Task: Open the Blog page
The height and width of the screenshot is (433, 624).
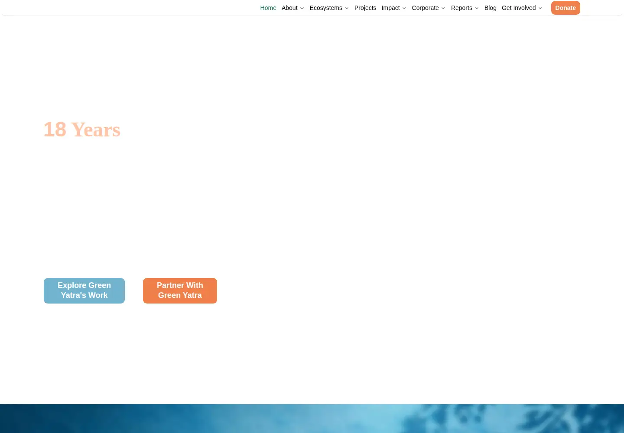Action: tap(491, 8)
